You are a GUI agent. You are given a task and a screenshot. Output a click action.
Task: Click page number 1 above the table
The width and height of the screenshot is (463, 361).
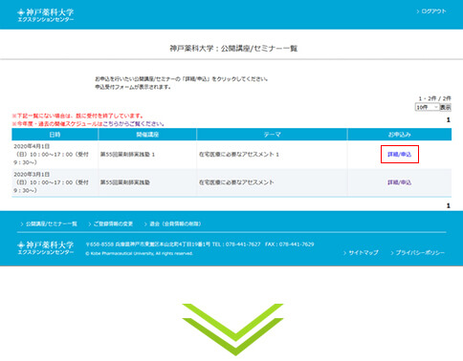click(448, 120)
